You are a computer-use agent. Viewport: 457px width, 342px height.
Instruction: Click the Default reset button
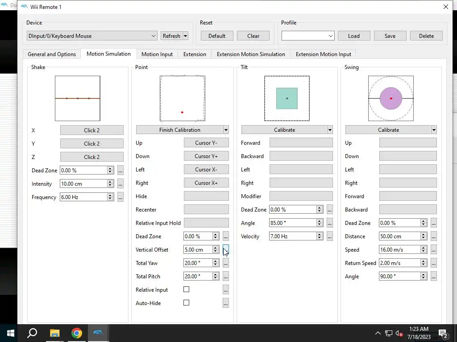click(217, 36)
